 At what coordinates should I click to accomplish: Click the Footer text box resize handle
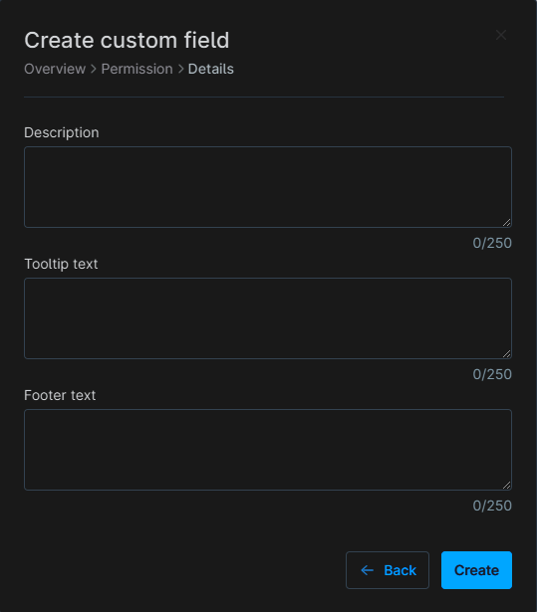click(506, 486)
